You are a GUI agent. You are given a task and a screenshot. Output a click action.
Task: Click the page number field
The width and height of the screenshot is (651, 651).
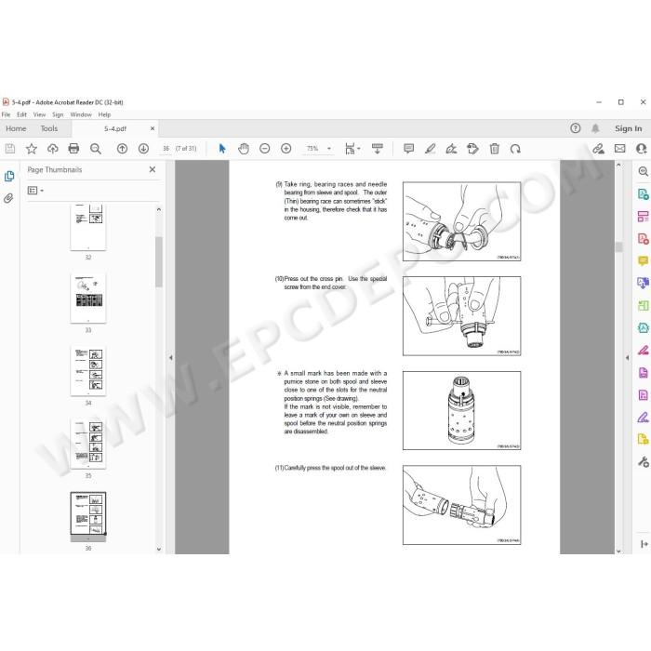166,149
